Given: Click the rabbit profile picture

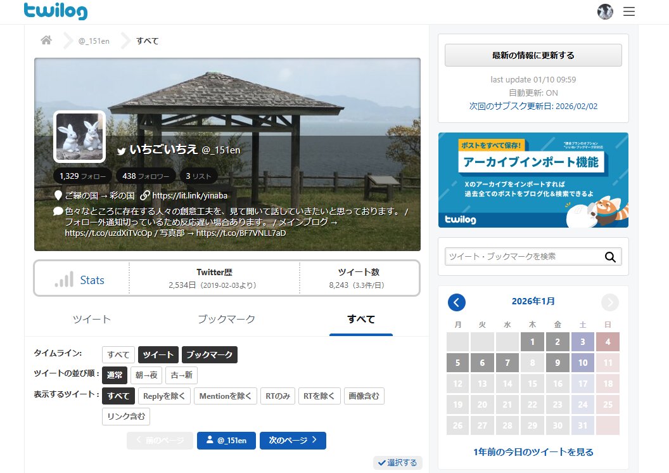Looking at the screenshot, I should click(x=79, y=137).
